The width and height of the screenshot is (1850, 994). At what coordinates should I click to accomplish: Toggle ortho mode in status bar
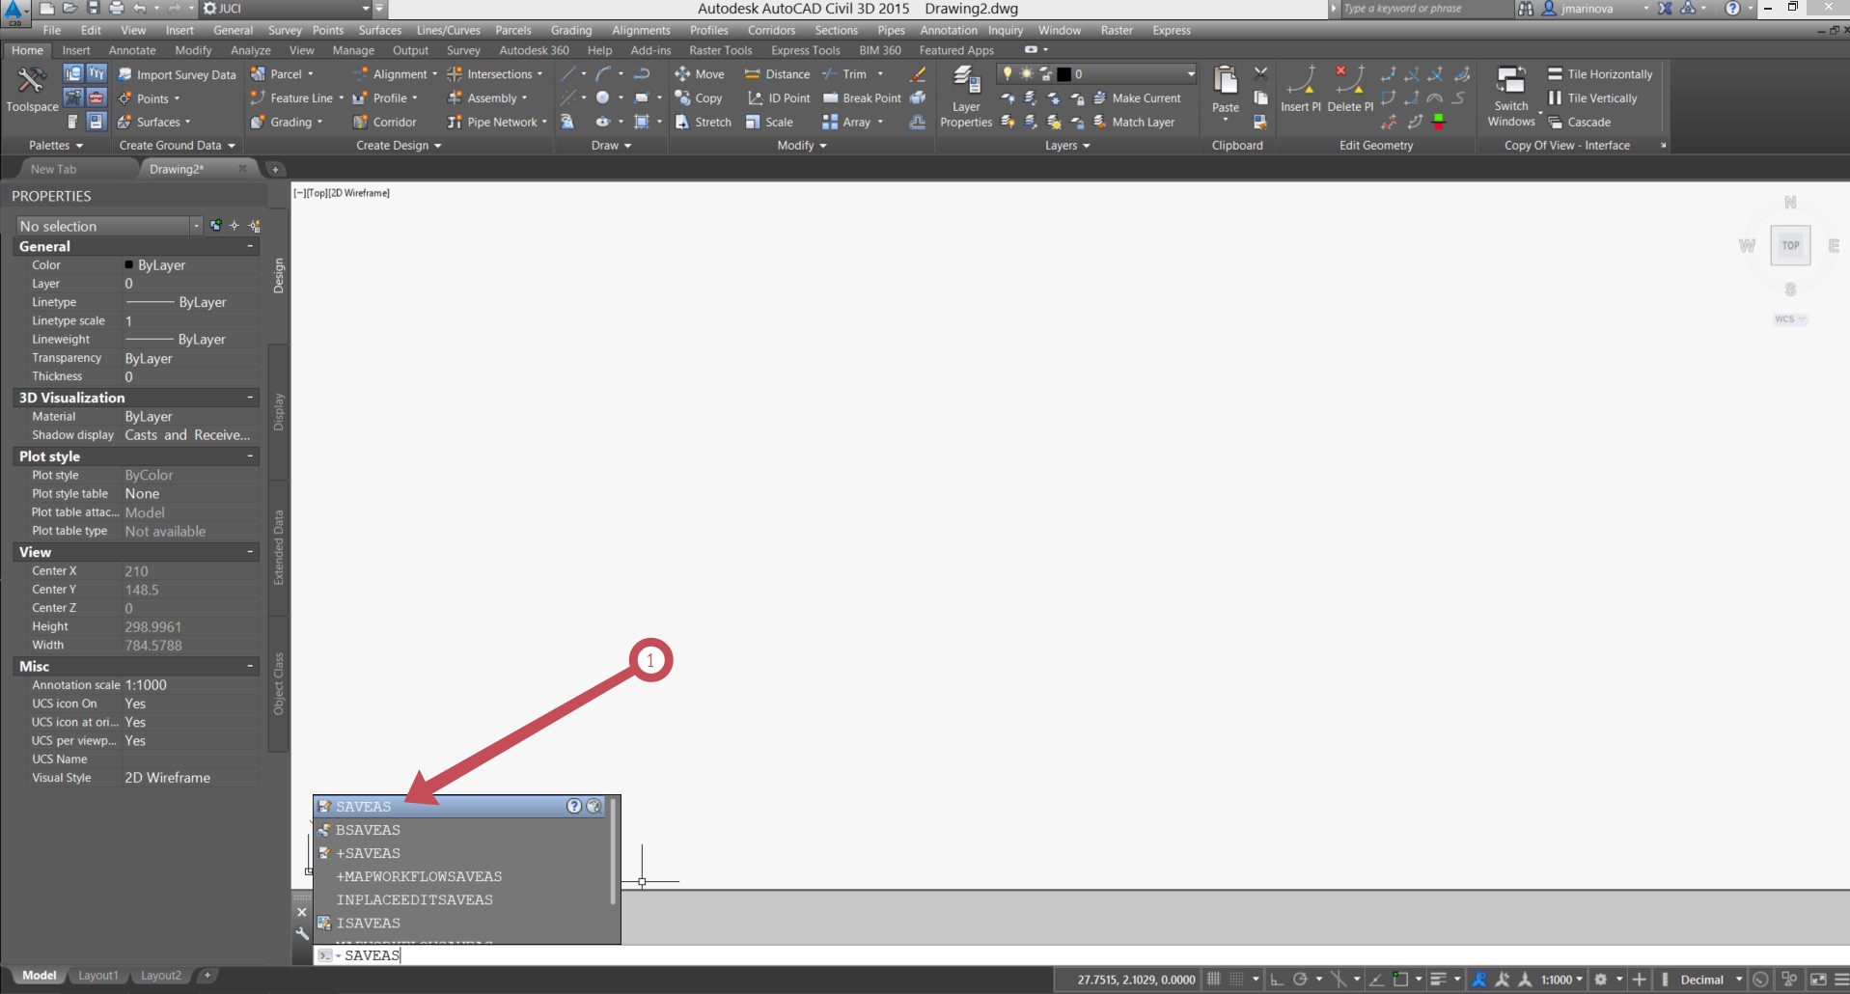pyautogui.click(x=1277, y=980)
